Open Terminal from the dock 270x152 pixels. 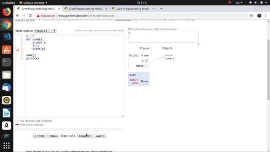point(7,62)
